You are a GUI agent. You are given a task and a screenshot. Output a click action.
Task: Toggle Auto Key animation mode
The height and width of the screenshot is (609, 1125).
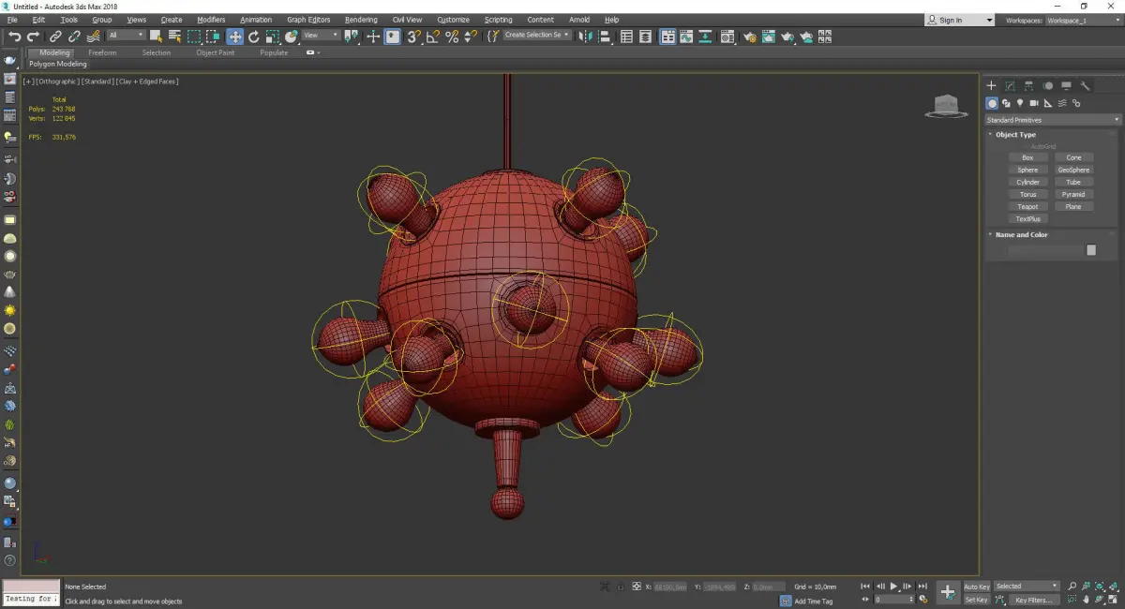(977, 587)
